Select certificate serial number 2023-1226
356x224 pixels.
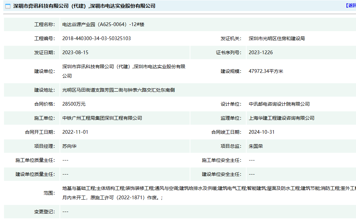tap(261, 52)
